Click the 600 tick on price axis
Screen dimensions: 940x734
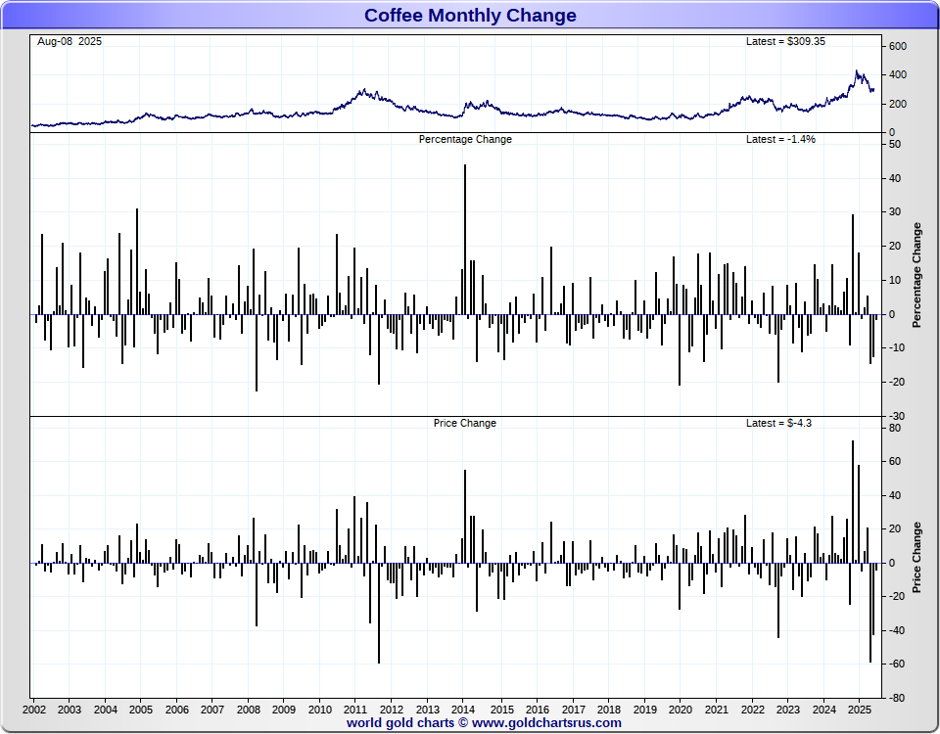(x=898, y=46)
